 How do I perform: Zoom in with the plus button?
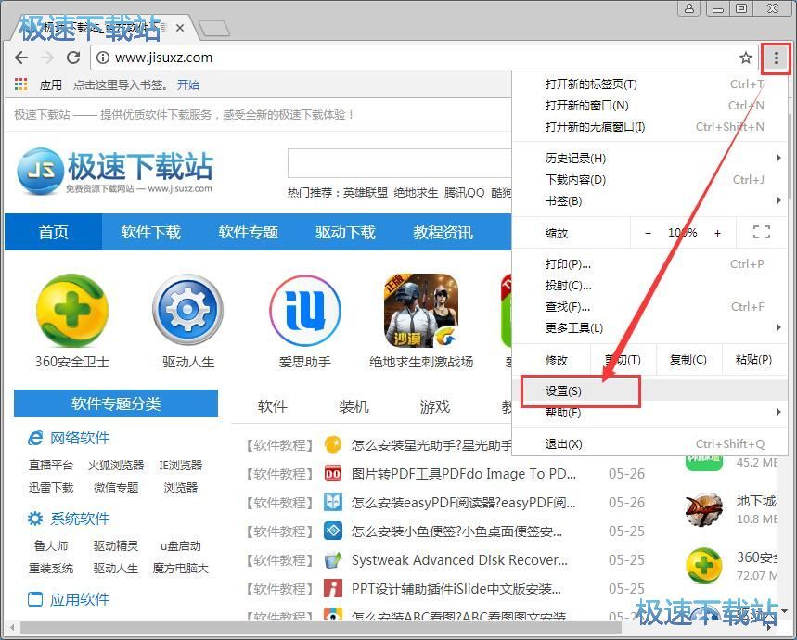pyautogui.click(x=717, y=233)
